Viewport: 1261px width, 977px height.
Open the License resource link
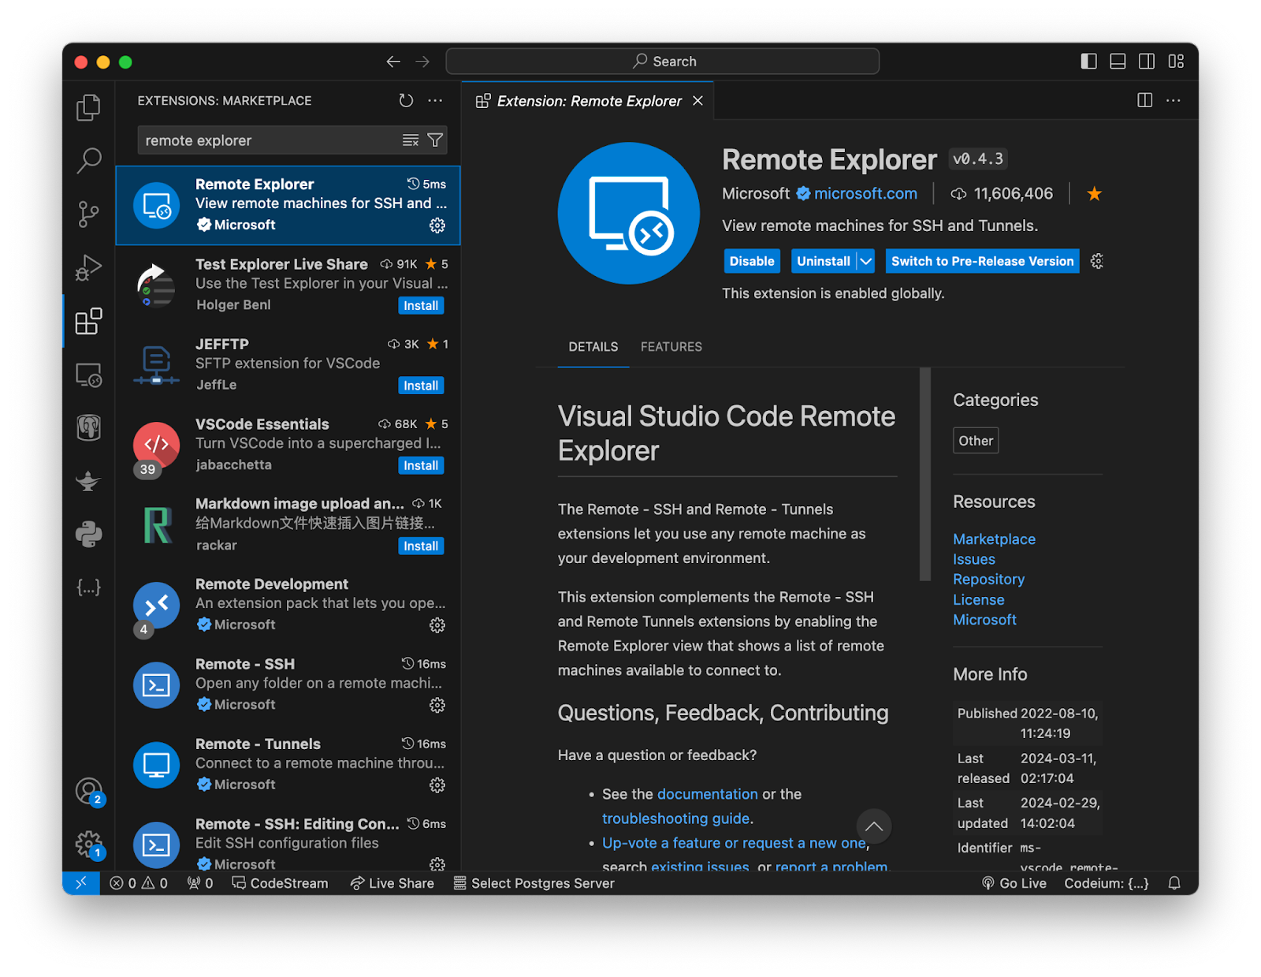click(978, 600)
